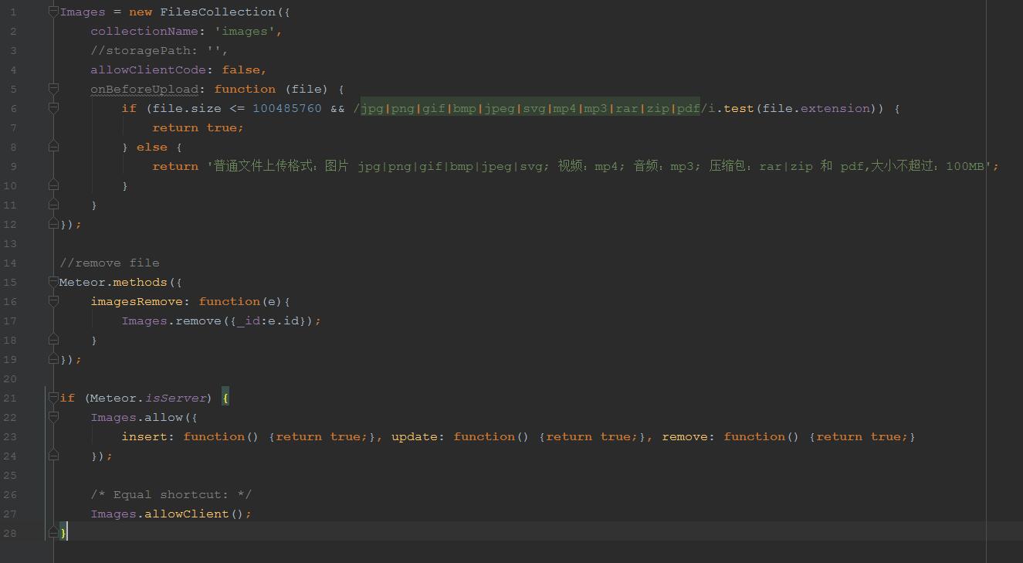
Task: Click the 'remove' key on line 23
Action: (x=685, y=436)
